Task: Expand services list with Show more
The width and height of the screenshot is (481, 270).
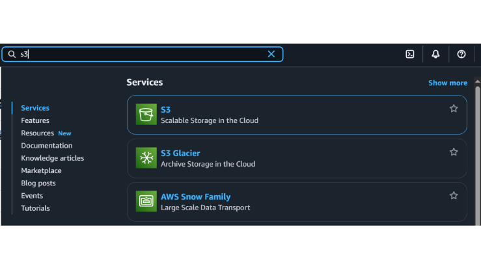Action: 447,83
